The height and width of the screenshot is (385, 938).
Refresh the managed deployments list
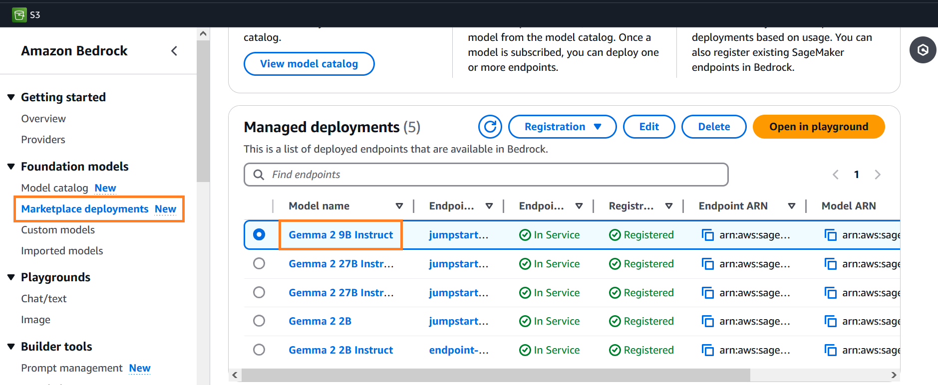point(490,127)
